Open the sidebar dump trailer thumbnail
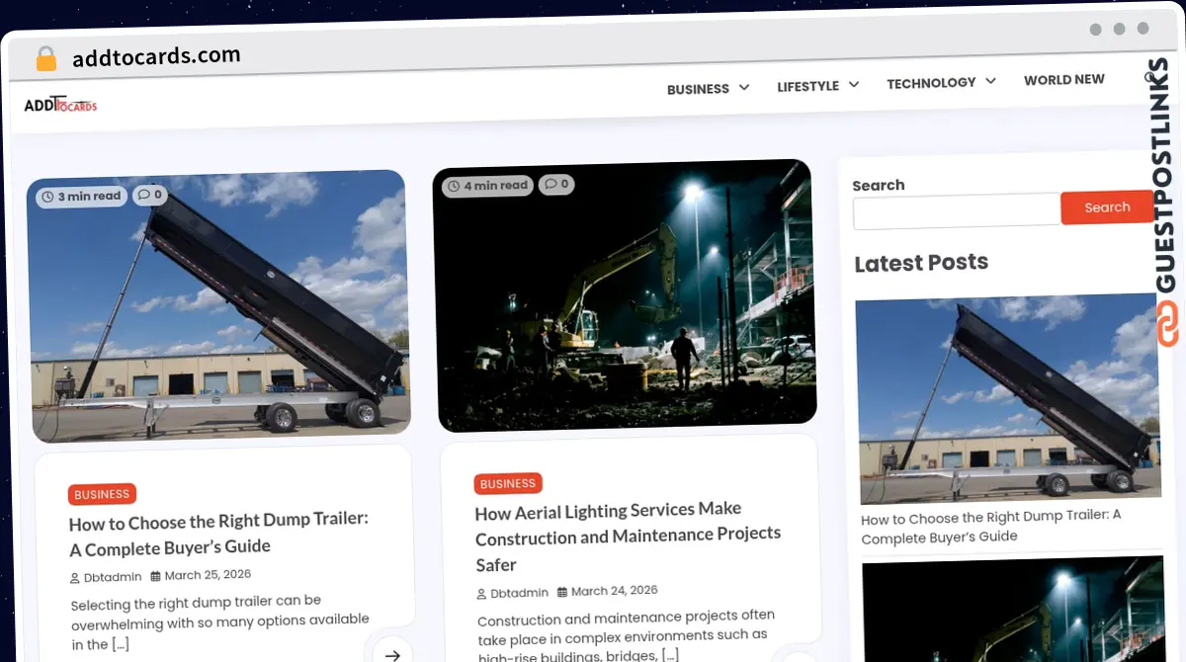 point(1008,398)
